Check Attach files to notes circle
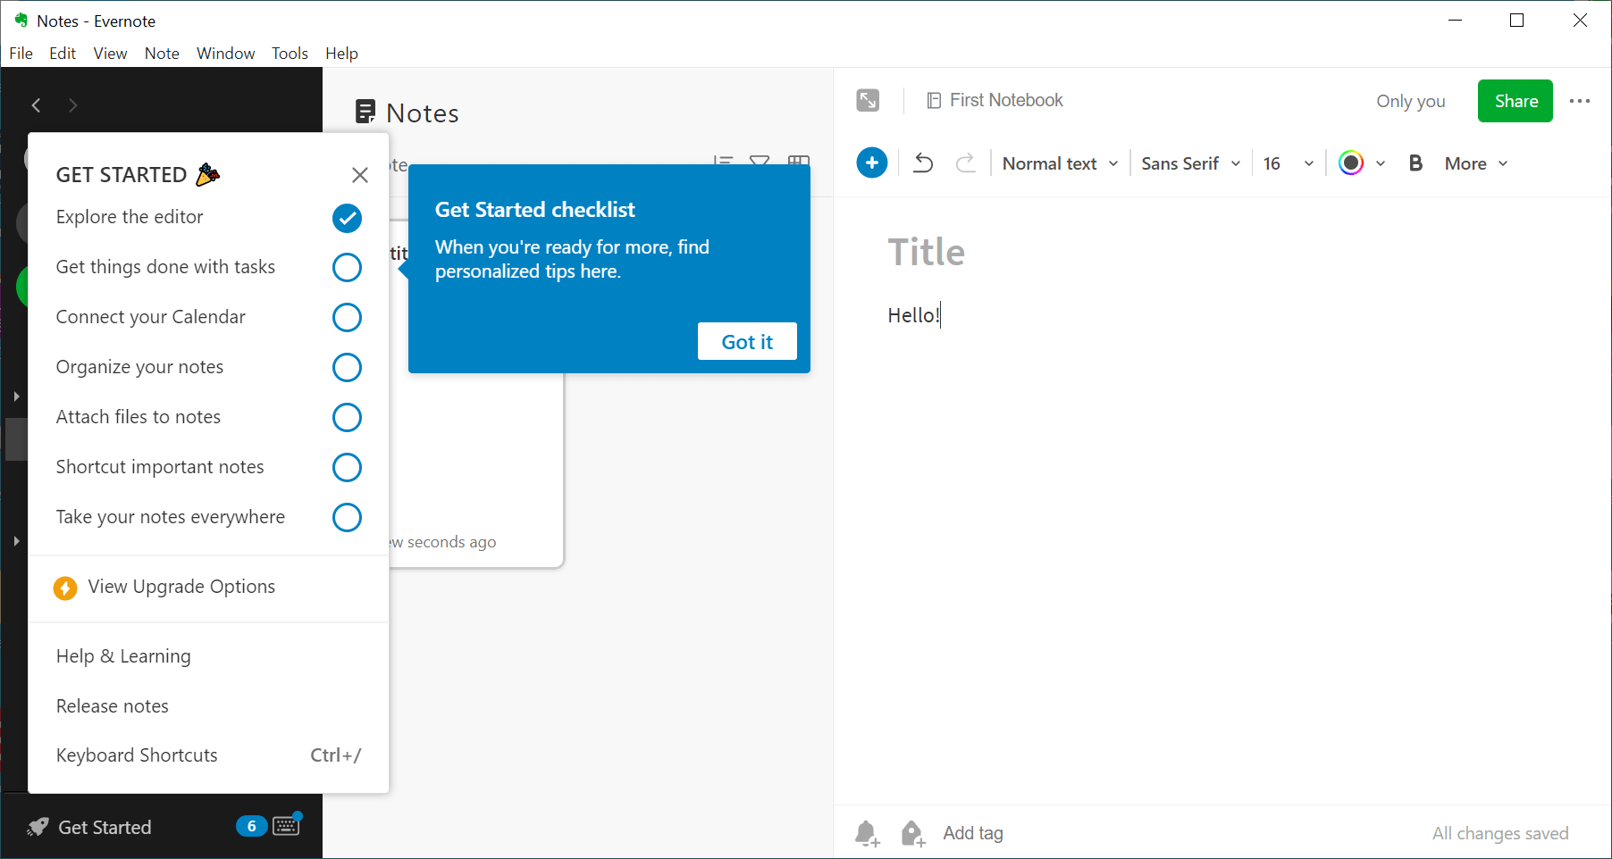 pos(347,417)
